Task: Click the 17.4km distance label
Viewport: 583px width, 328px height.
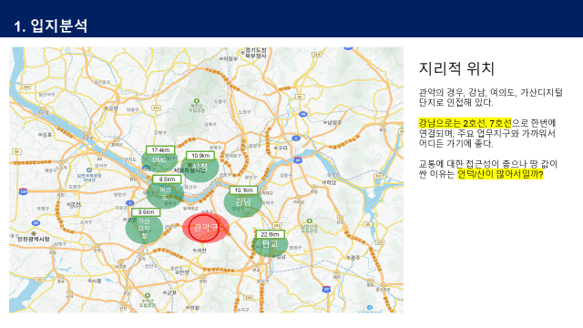Action: click(160, 150)
